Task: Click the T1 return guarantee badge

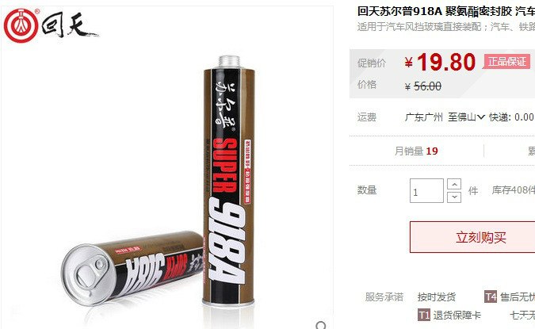Action: [x=424, y=315]
